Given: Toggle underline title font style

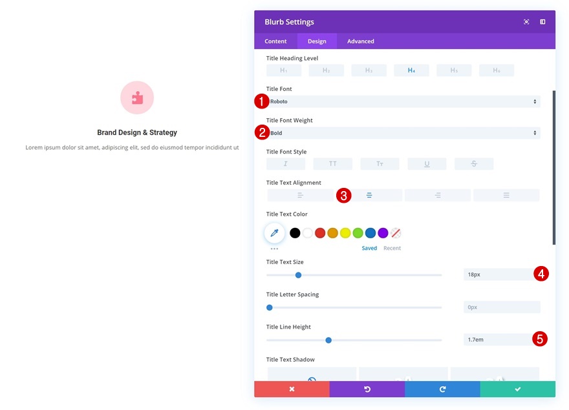Looking at the screenshot, I should 427,164.
